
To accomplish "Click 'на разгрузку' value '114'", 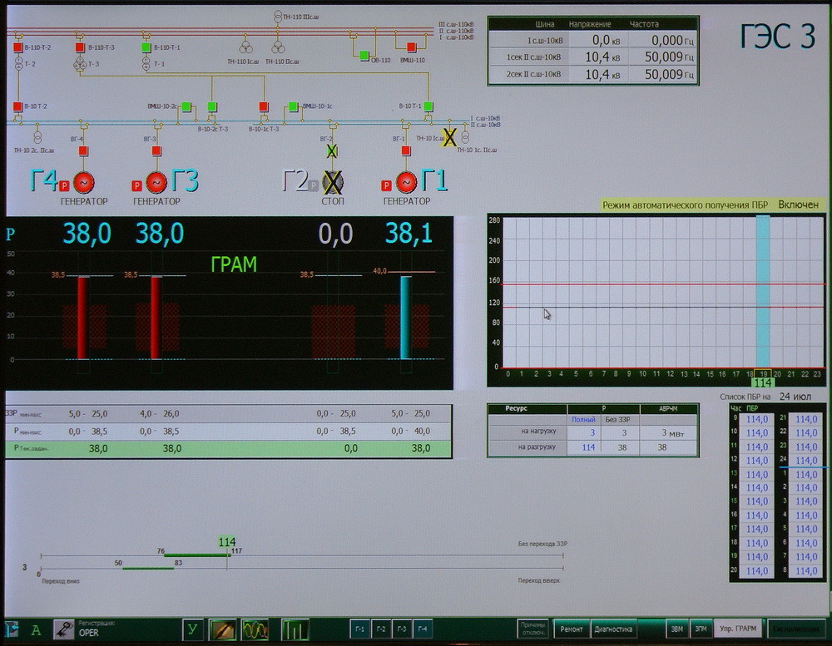I will click(x=588, y=447).
